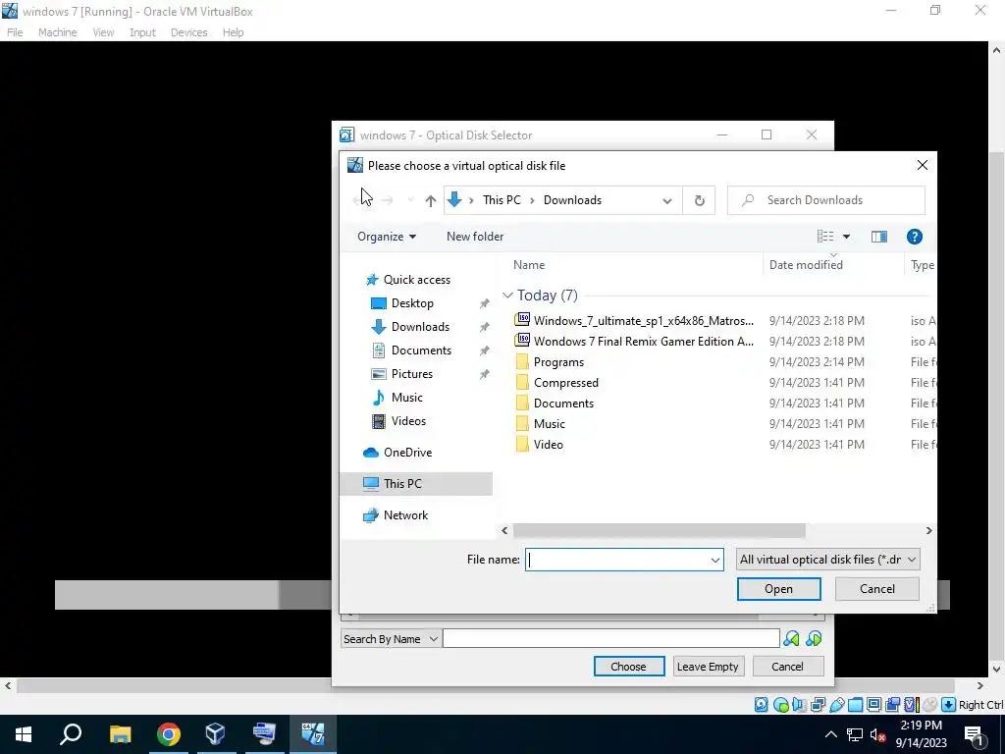Click the Leave Empty button
Screen dimensions: 1005x754
pos(708,667)
